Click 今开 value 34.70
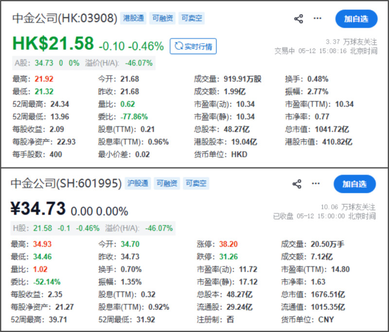 130,244
